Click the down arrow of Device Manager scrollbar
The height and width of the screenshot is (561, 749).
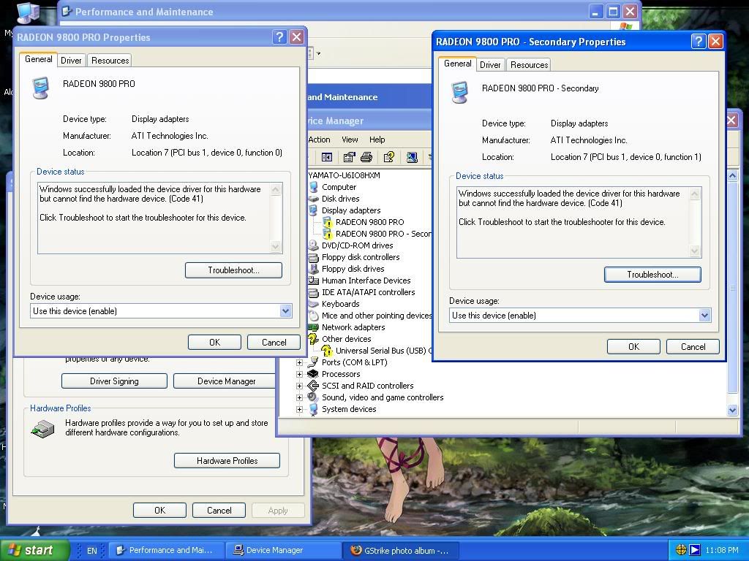(732, 410)
